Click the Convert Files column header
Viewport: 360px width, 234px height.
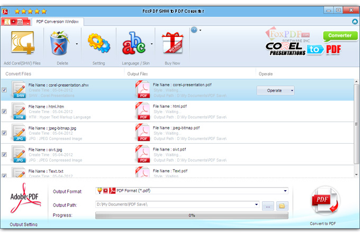click(x=19, y=74)
